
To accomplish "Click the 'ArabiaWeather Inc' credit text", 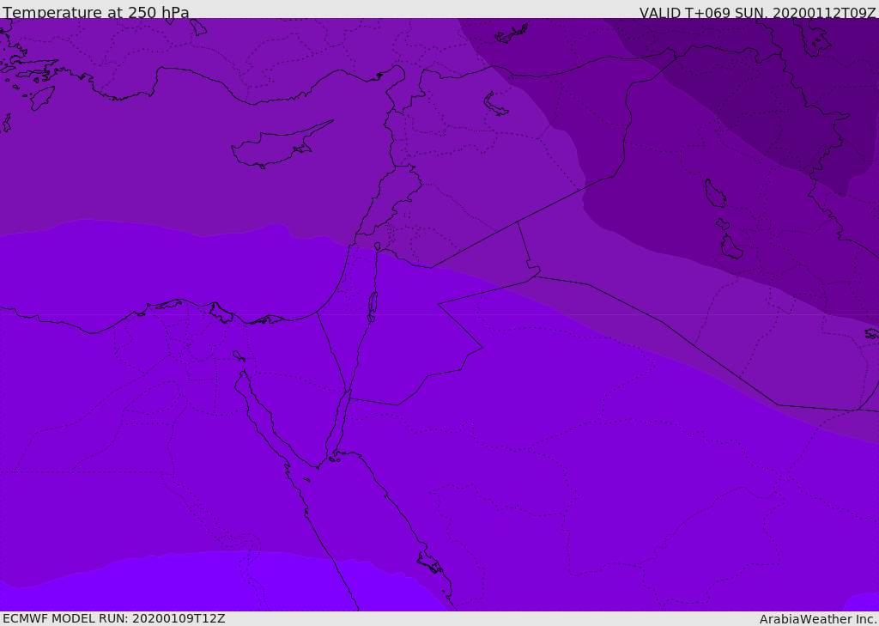I will 818,619.
